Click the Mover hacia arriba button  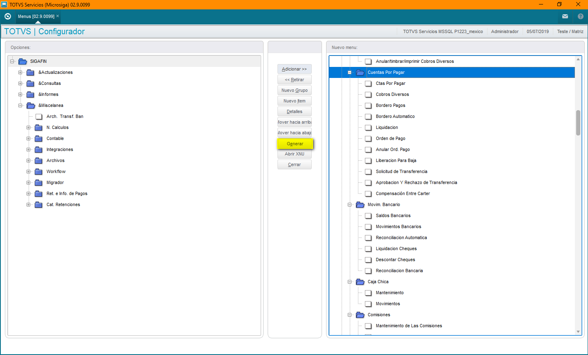295,122
